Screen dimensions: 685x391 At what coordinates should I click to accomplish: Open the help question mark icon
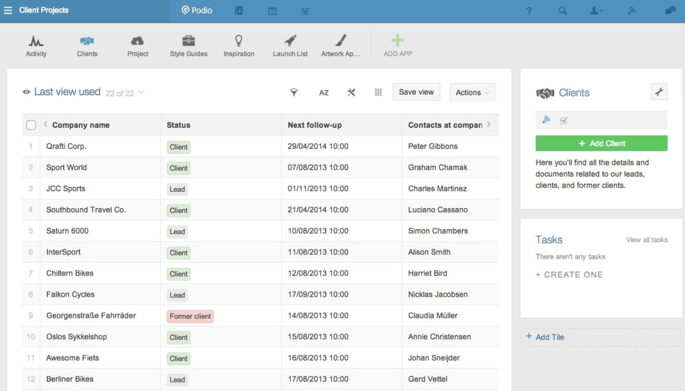(x=529, y=10)
